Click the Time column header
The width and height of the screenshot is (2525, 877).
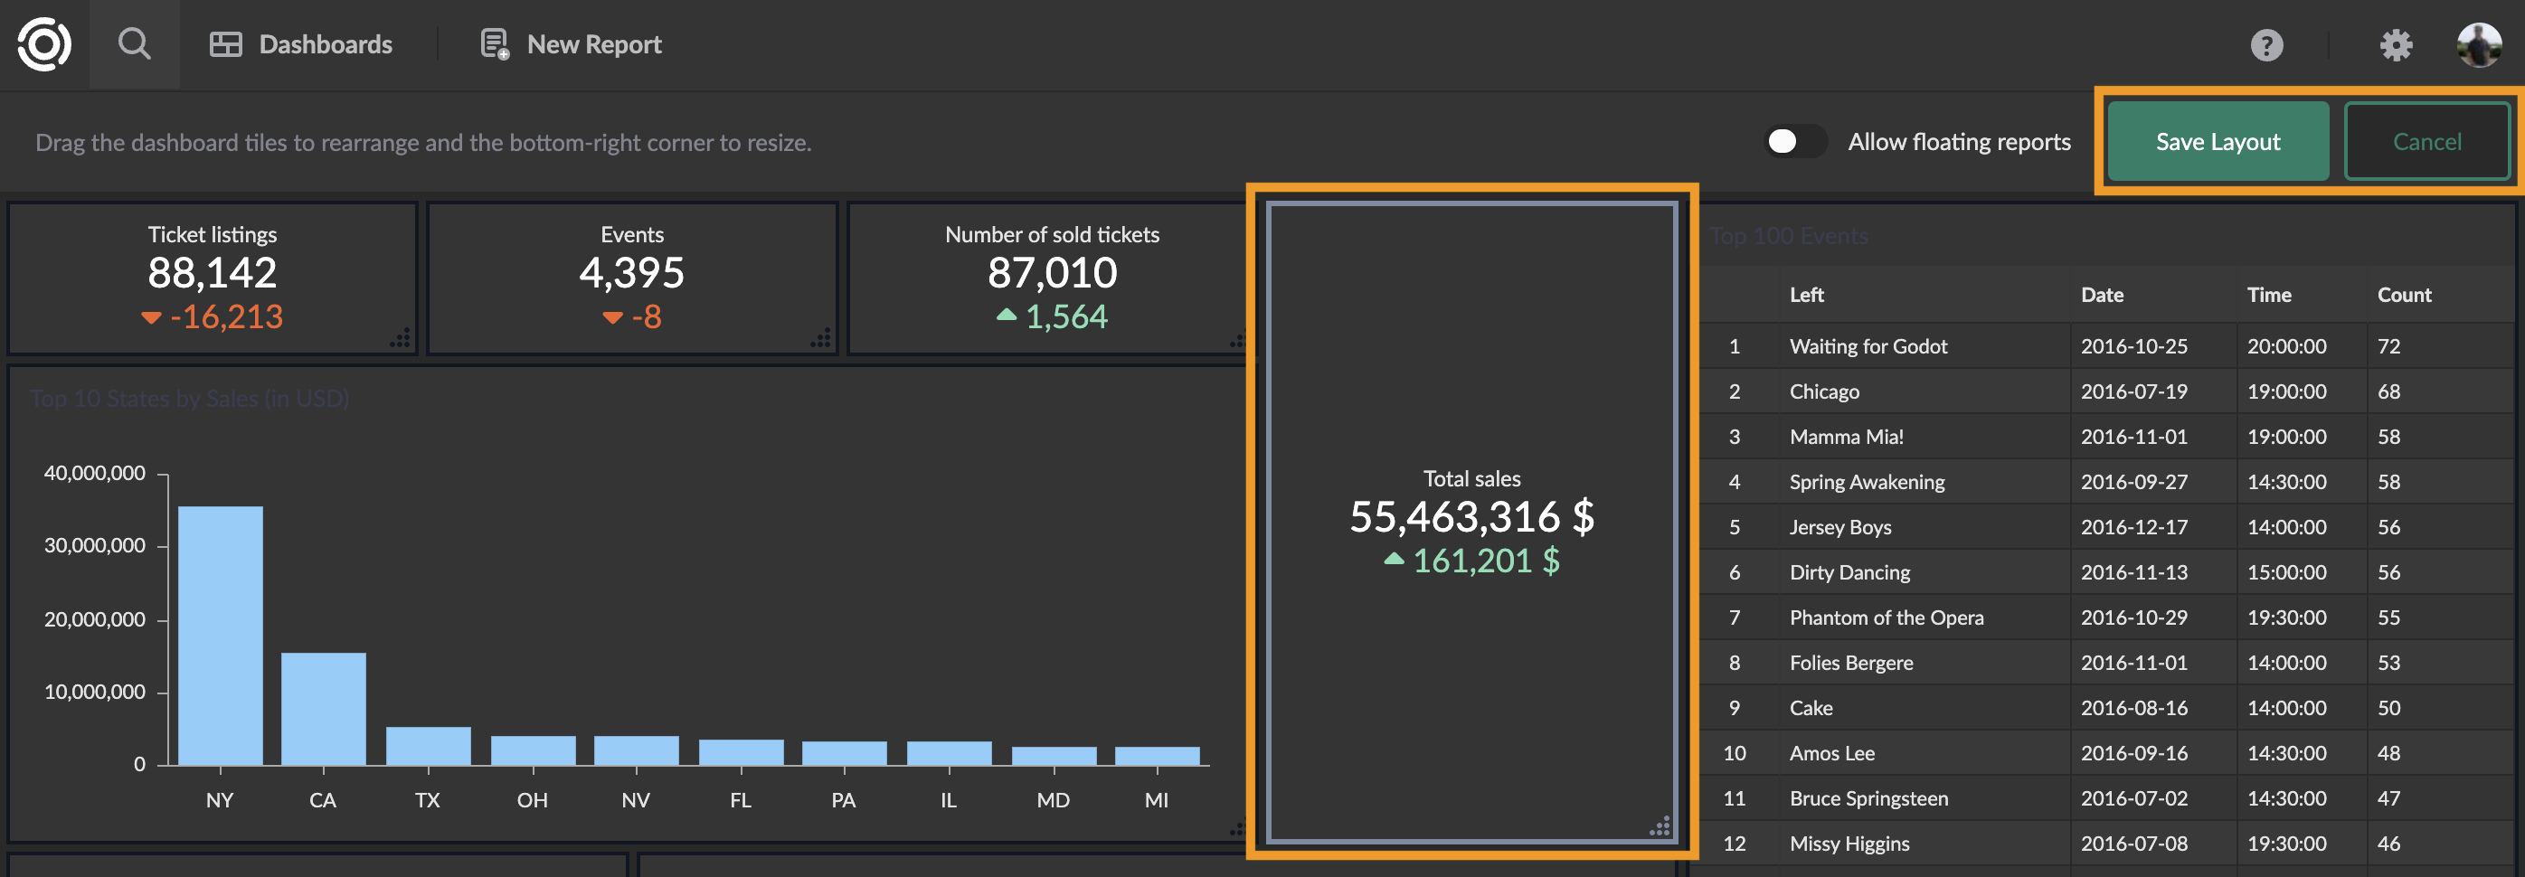pos(2268,295)
